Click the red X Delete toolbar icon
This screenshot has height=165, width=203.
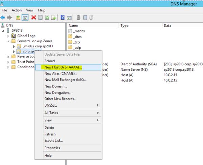click(33, 17)
